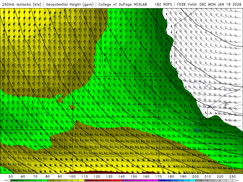Click the '150' label on the color scale

(134, 177)
